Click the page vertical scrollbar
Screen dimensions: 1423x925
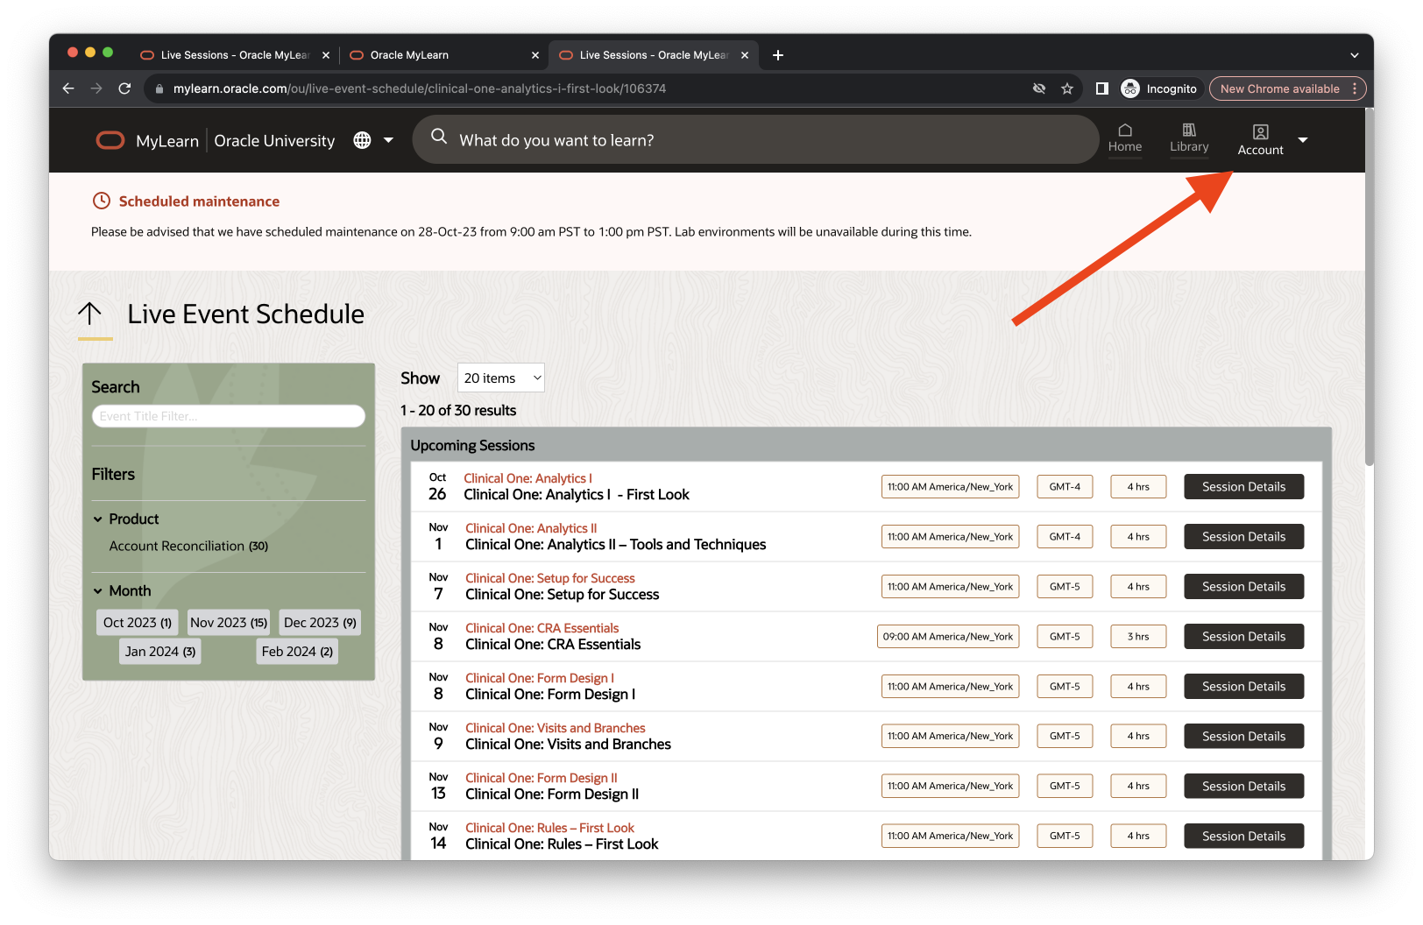(x=1369, y=289)
